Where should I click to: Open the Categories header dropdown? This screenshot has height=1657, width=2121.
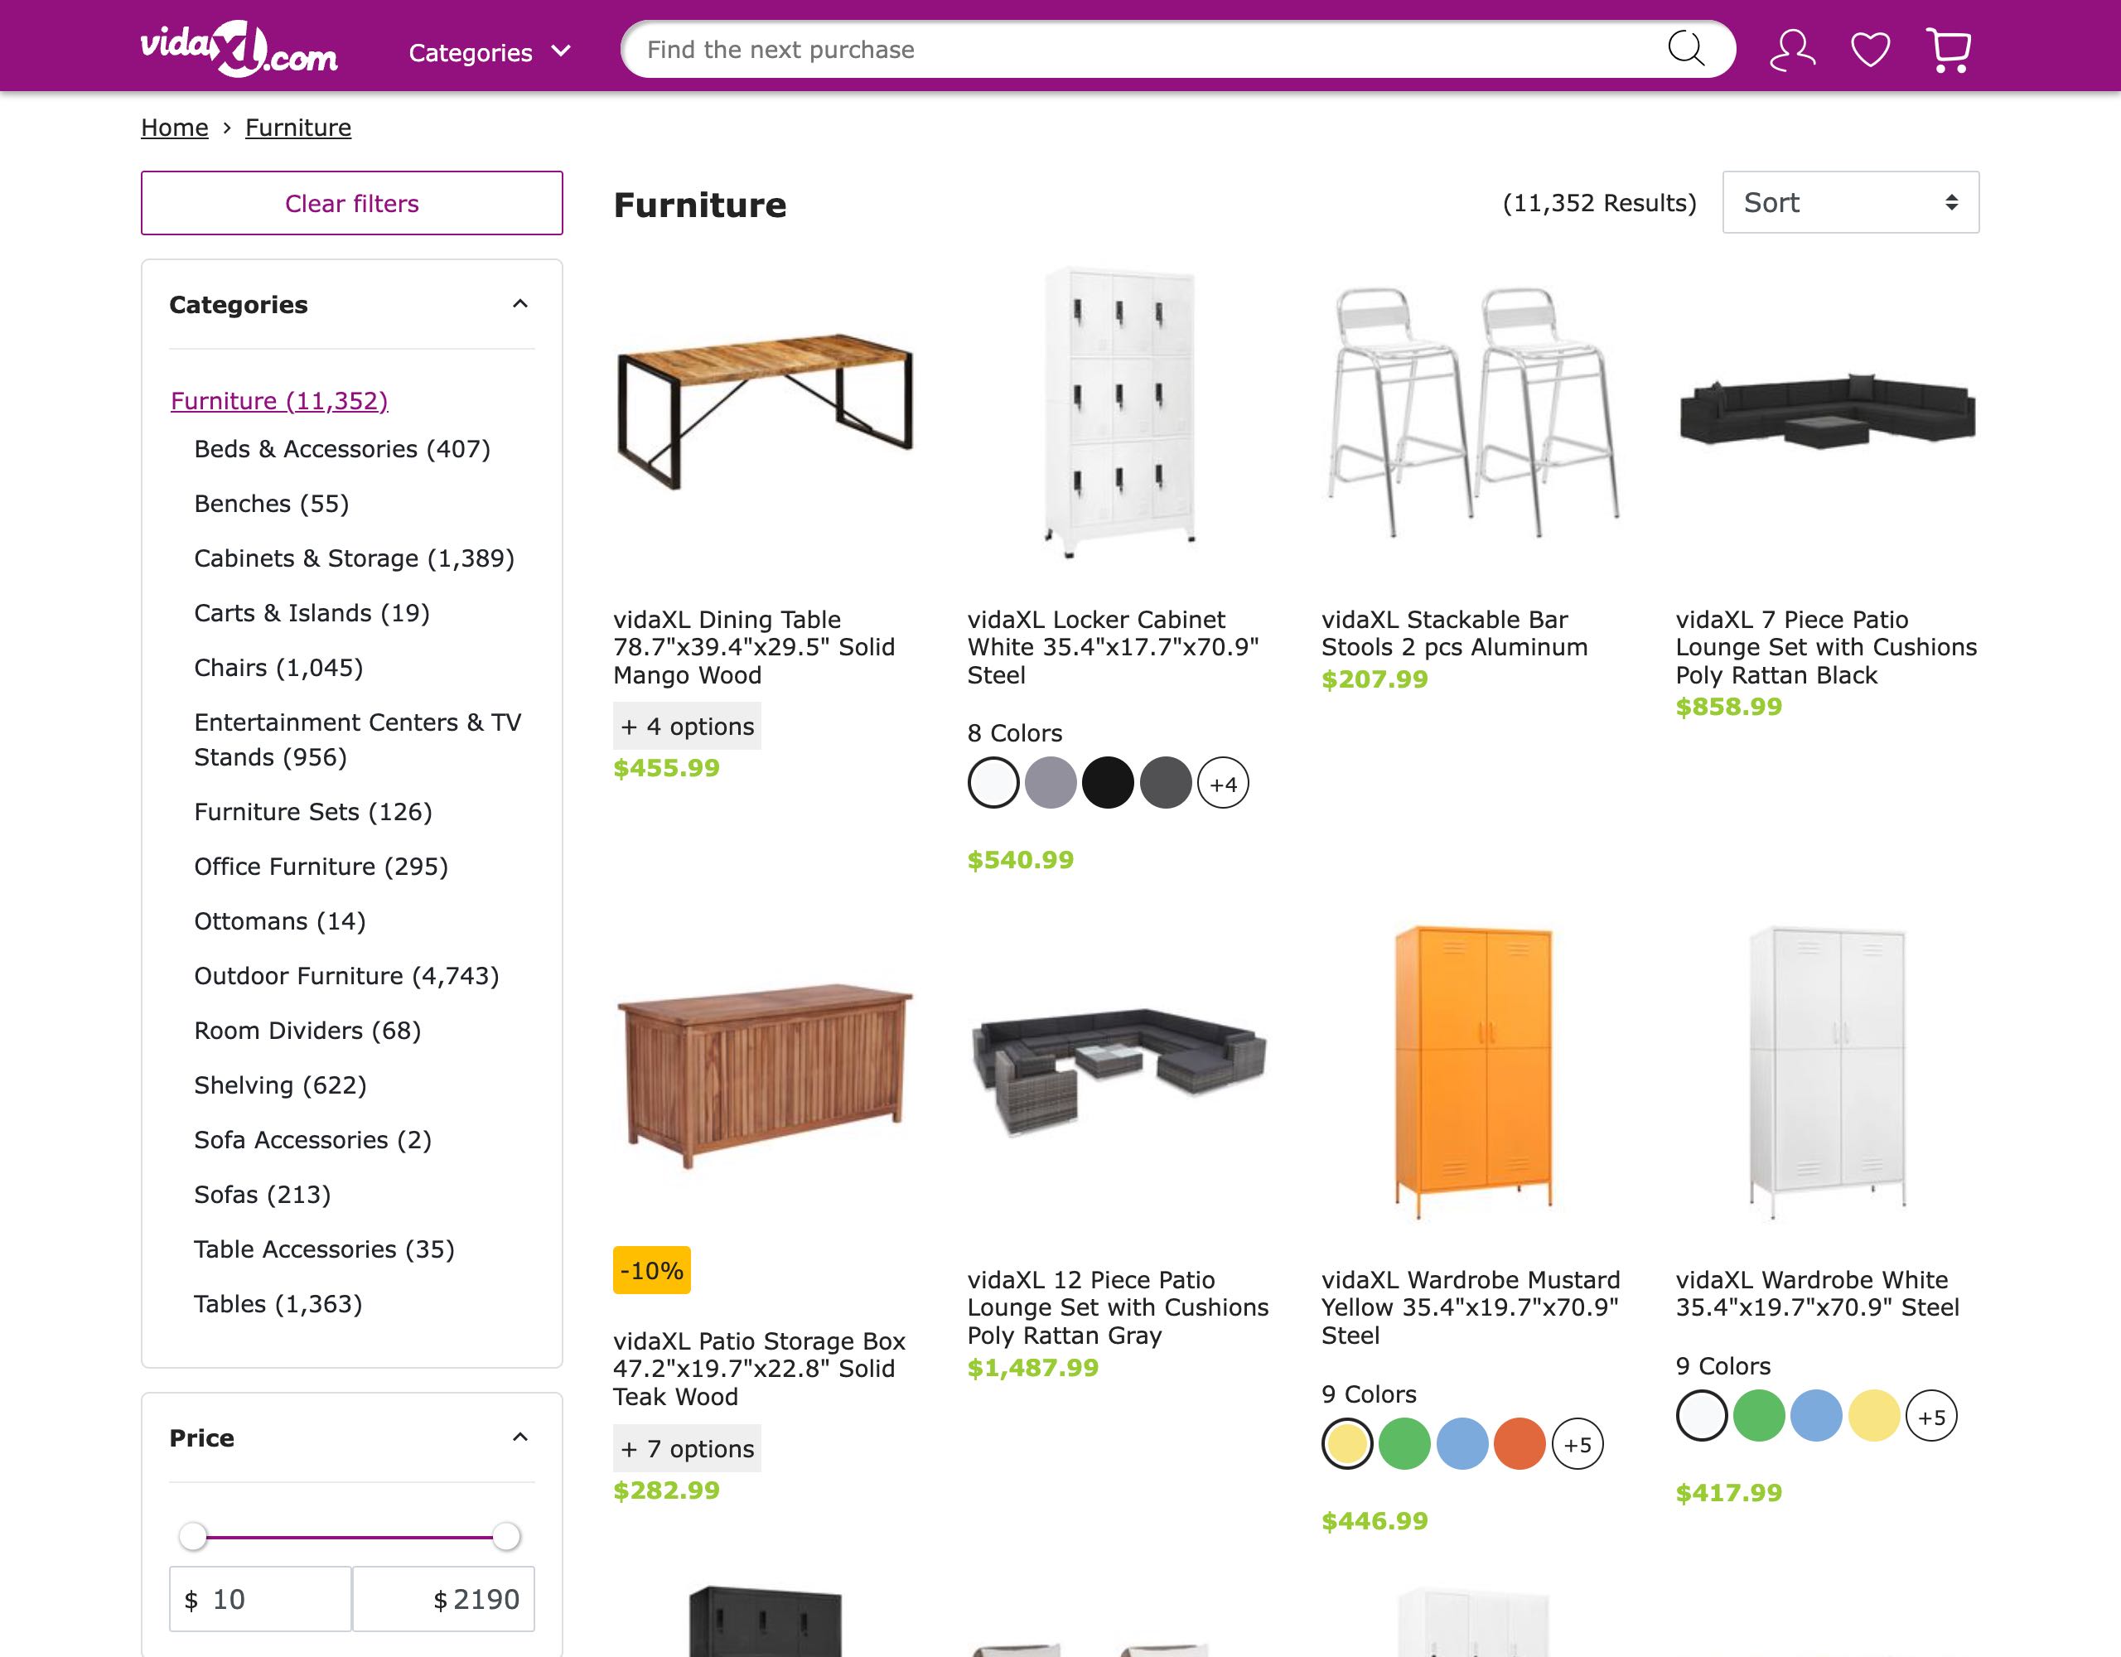tap(490, 51)
